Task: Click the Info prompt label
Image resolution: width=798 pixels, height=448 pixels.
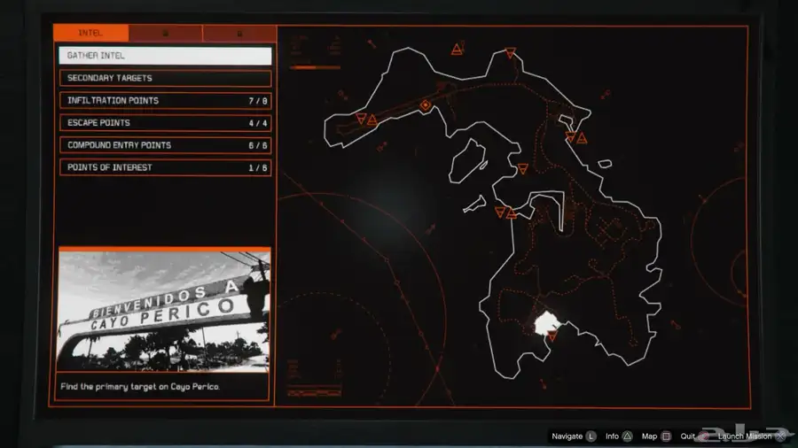Action: click(x=612, y=436)
